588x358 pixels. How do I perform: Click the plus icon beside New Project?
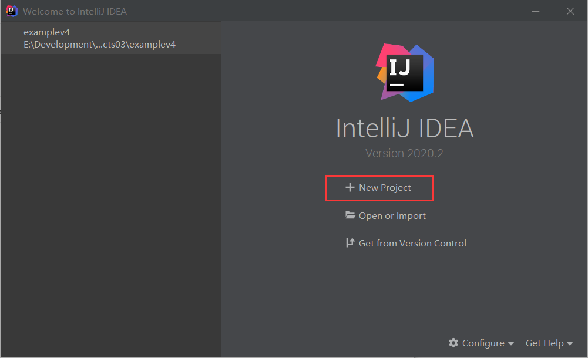[x=351, y=187]
